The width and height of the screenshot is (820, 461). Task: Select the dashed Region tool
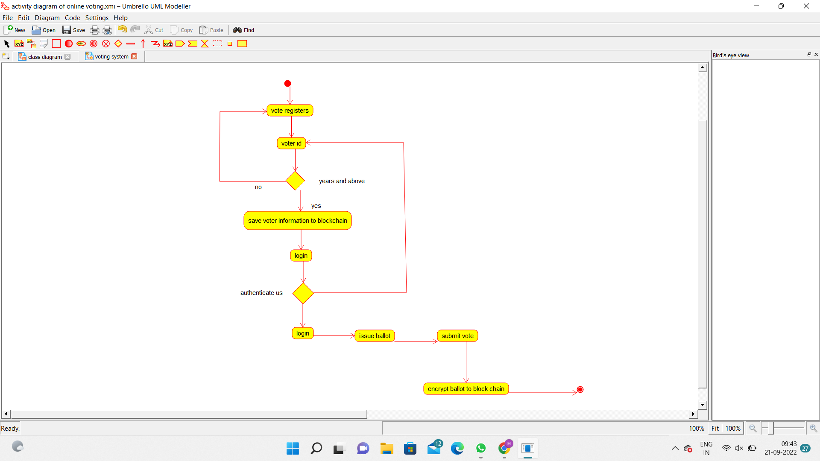coord(217,44)
